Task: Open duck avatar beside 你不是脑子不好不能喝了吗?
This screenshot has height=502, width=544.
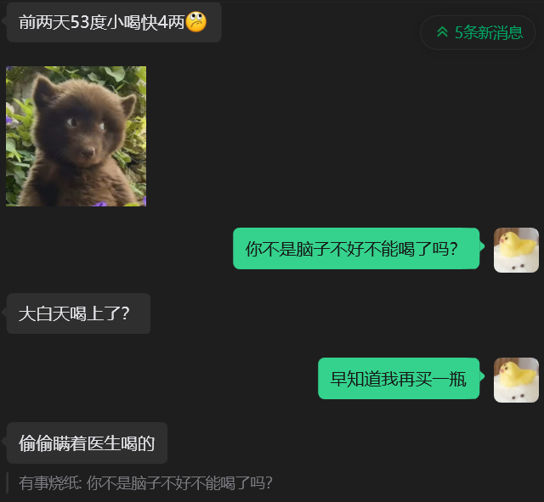Action: [x=516, y=250]
